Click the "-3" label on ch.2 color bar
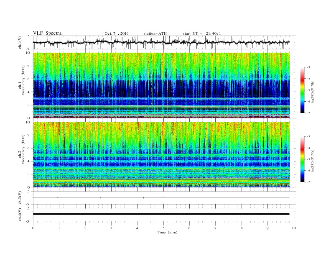The height and width of the screenshot is (256, 331). tap(308, 136)
